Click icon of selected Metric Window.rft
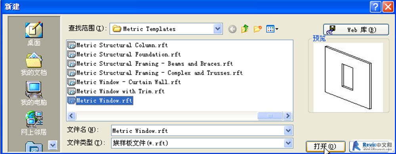Screen dimensions: 396x154 click(71, 101)
